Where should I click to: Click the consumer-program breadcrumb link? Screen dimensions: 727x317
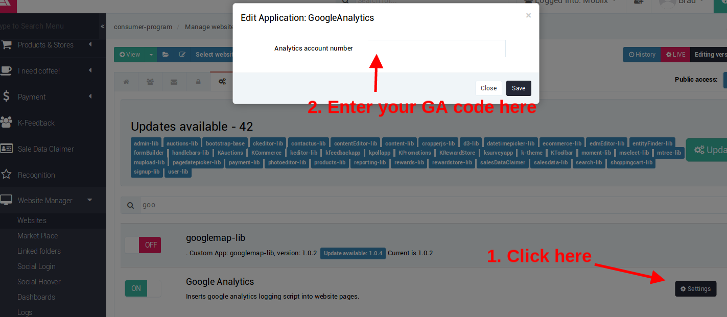coord(143,27)
